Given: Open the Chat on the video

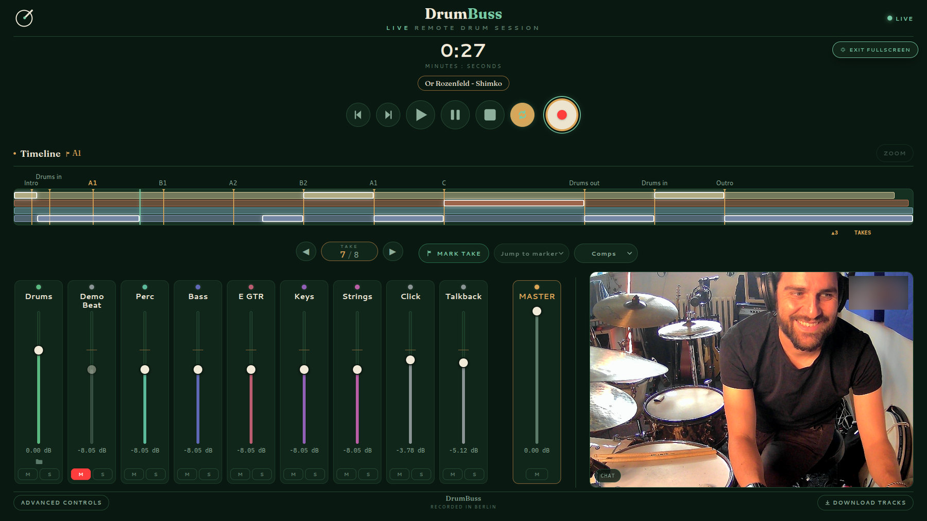Looking at the screenshot, I should (608, 476).
